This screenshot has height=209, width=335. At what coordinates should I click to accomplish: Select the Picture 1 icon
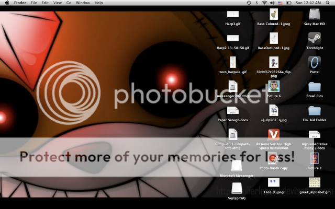(315, 159)
